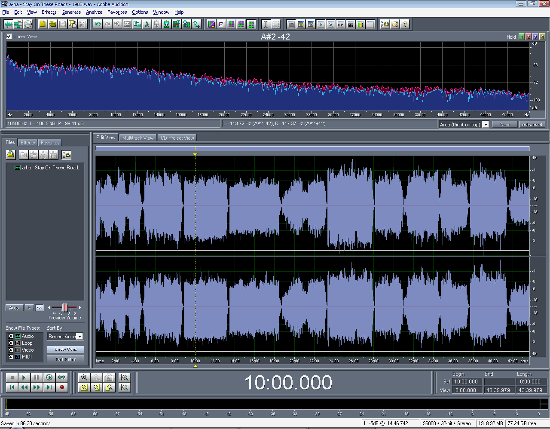Click the selection End time field
Image resolution: width=550 pixels, height=429 pixels.
[499, 381]
